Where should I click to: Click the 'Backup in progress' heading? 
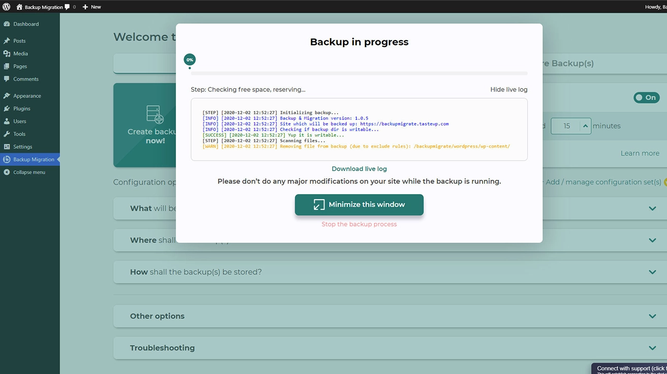pyautogui.click(x=359, y=42)
